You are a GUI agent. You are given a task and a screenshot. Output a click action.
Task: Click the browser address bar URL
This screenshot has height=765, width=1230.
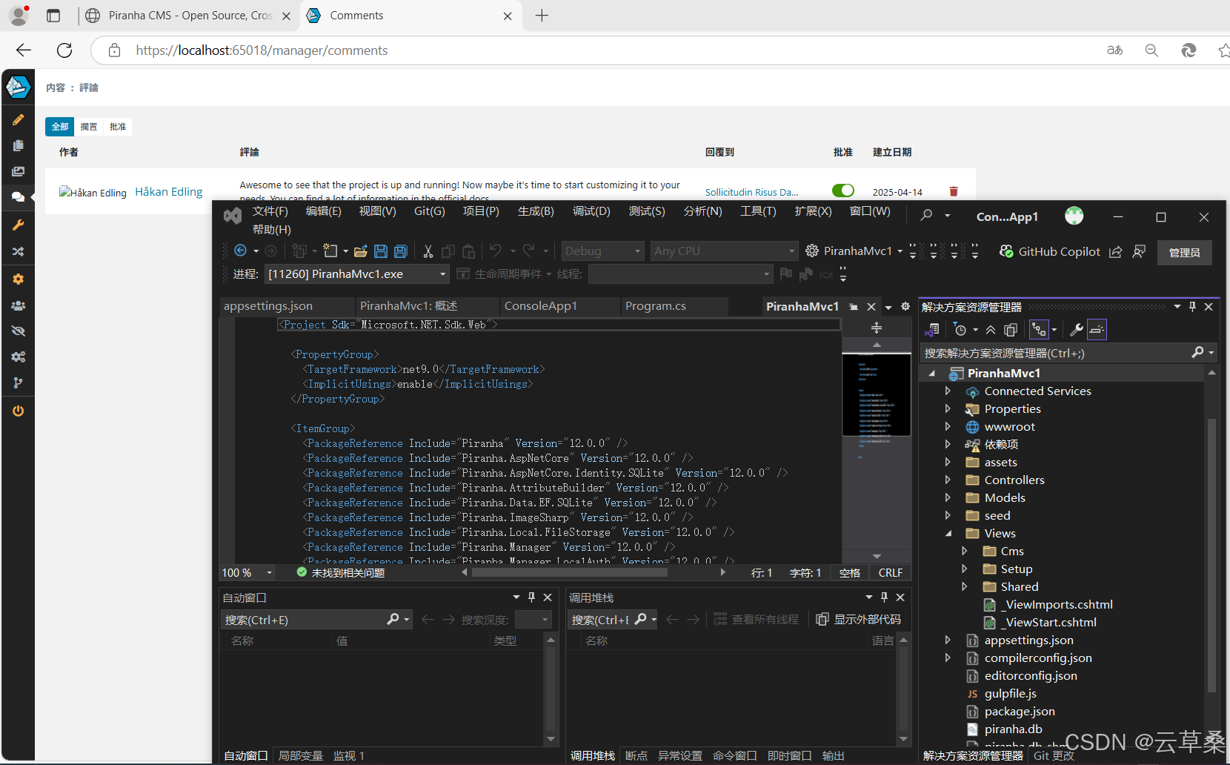coord(262,50)
